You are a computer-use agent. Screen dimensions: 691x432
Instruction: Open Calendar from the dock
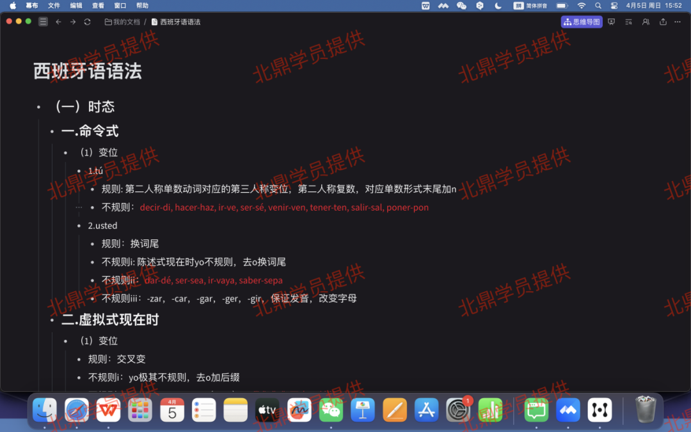[172, 410]
